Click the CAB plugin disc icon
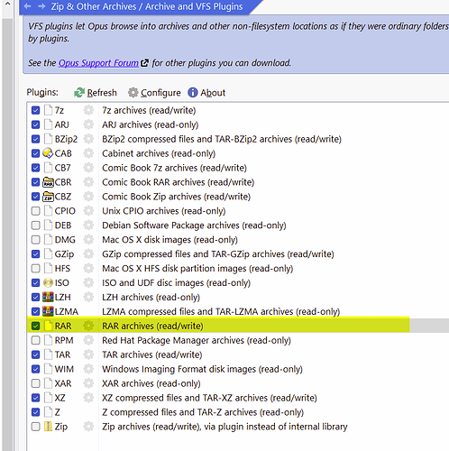Image resolution: width=449 pixels, height=451 pixels. click(x=48, y=153)
